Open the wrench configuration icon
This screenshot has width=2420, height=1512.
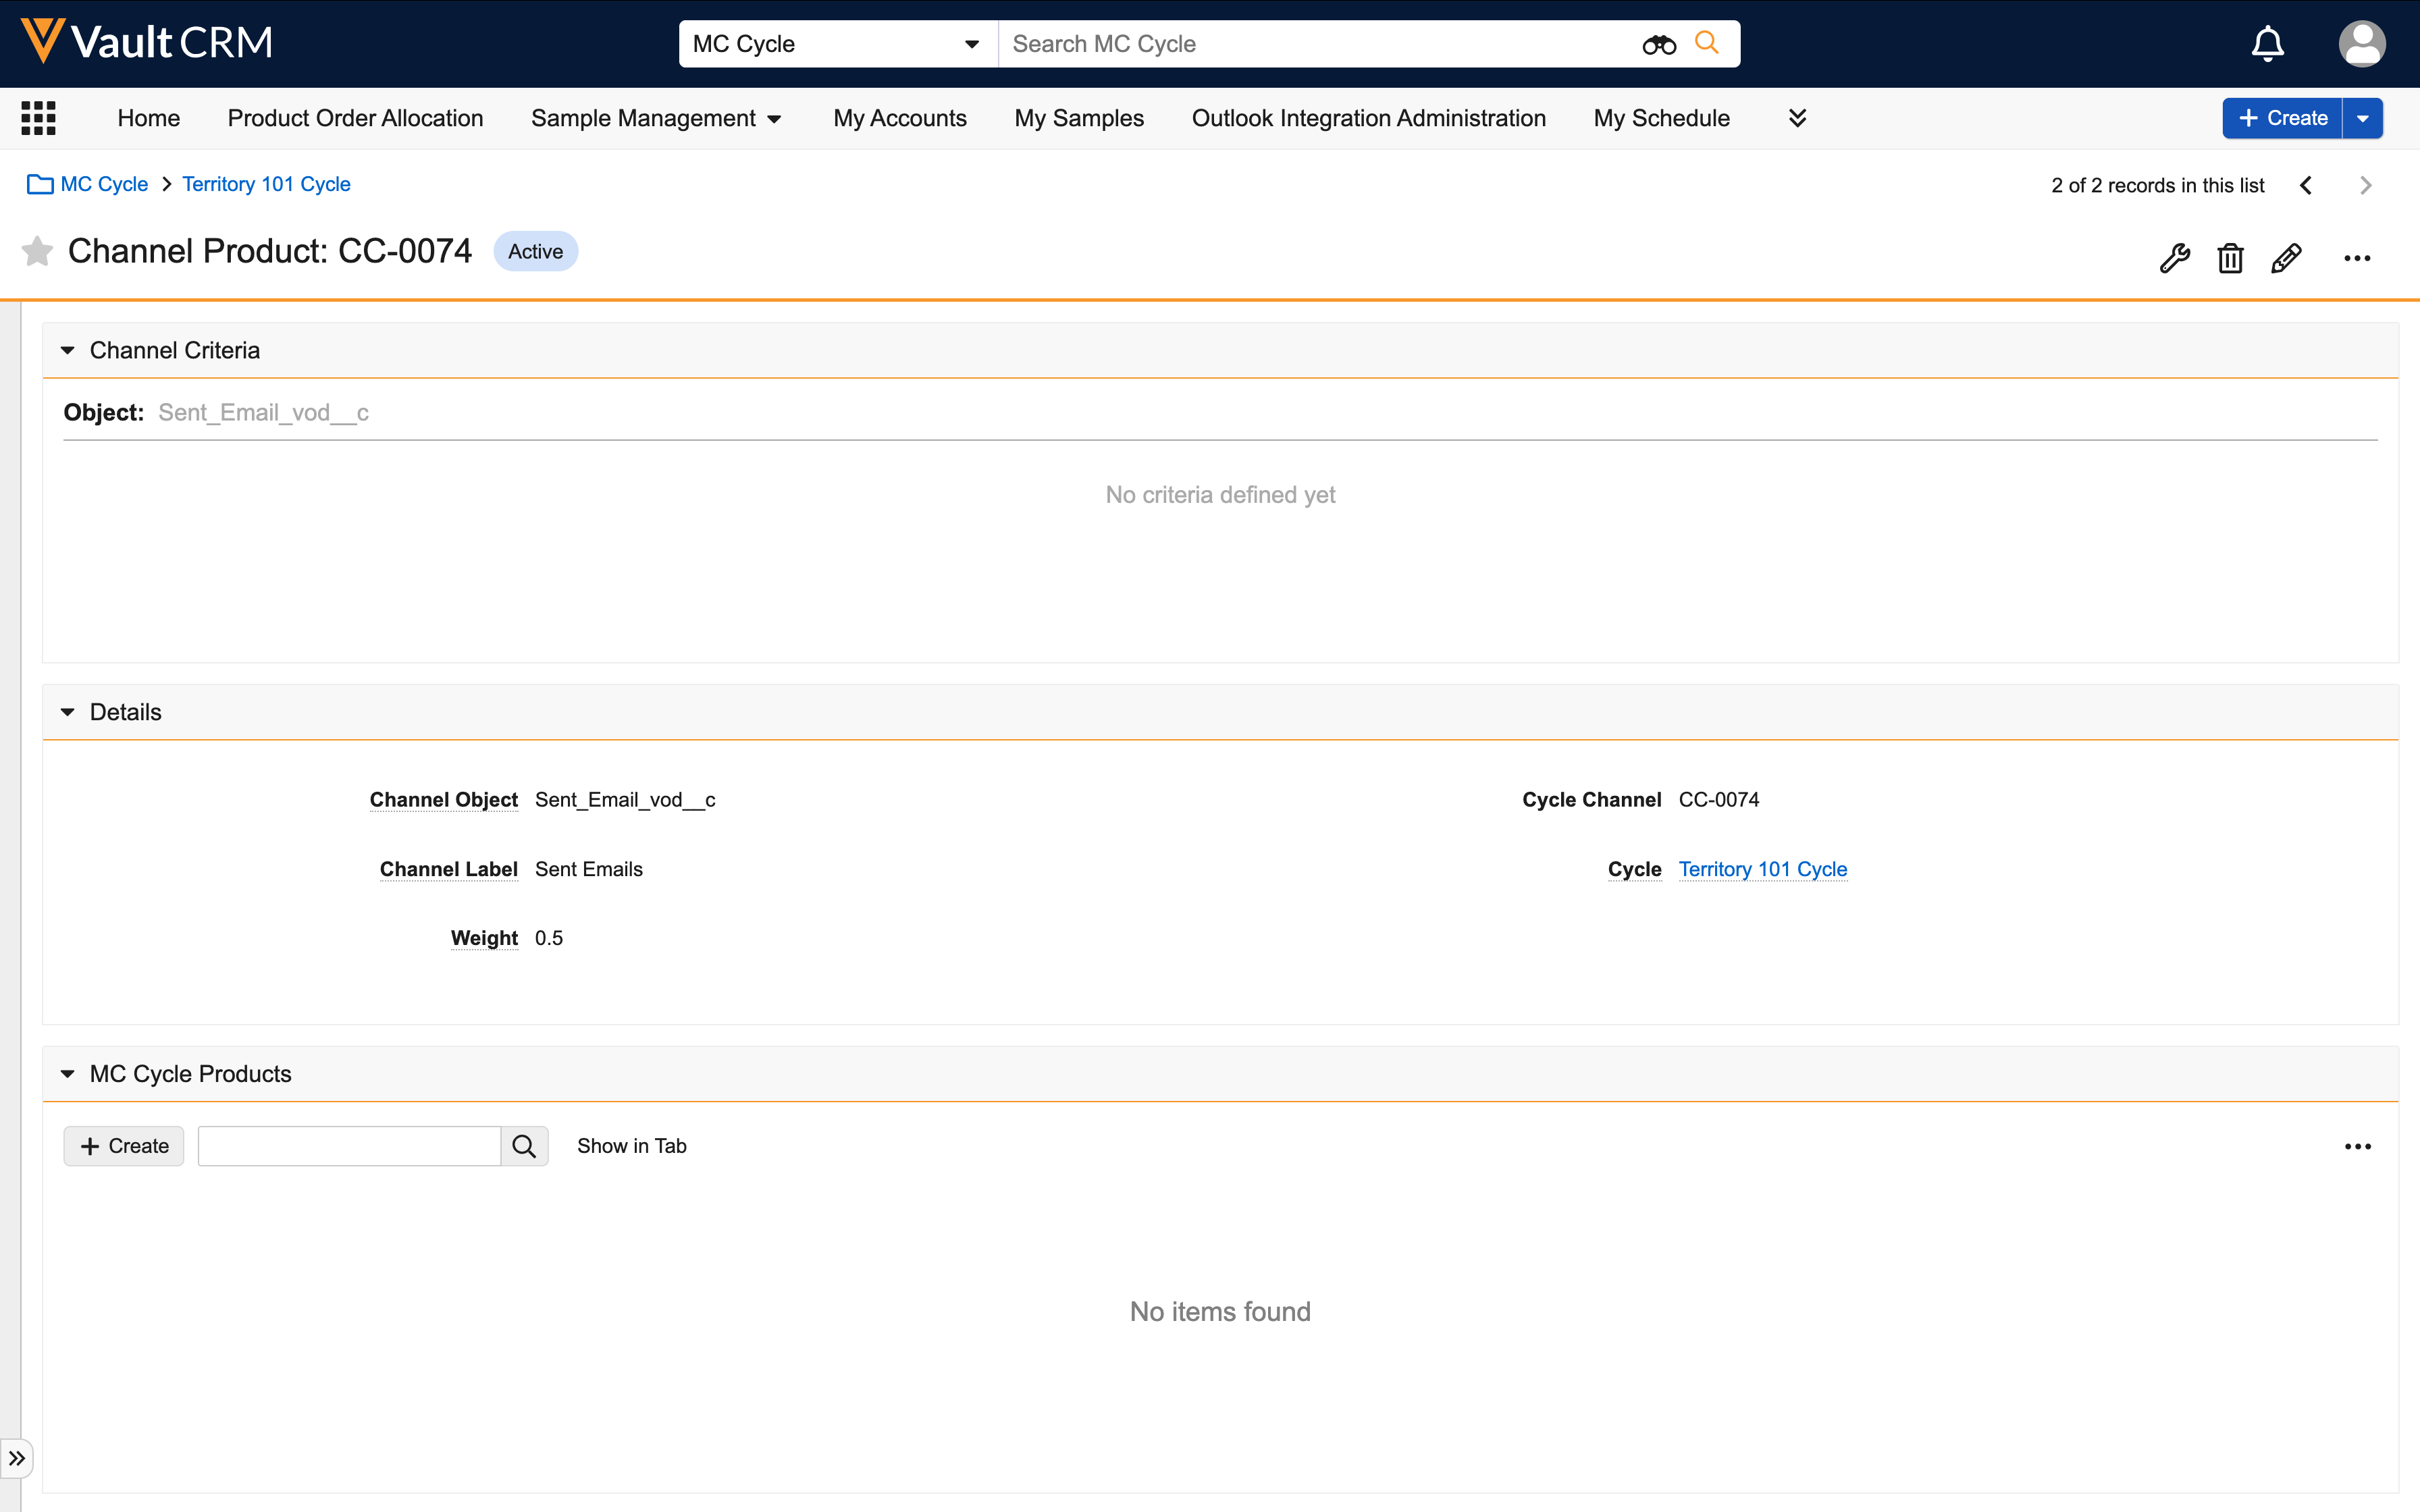click(x=2174, y=258)
